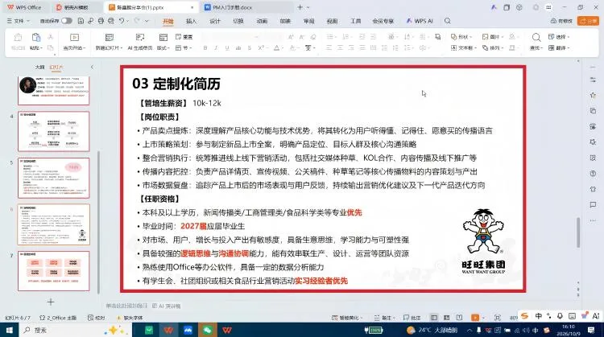
Task: Click Smart beautify (智能美化) in status bar
Action: [x=346, y=318]
